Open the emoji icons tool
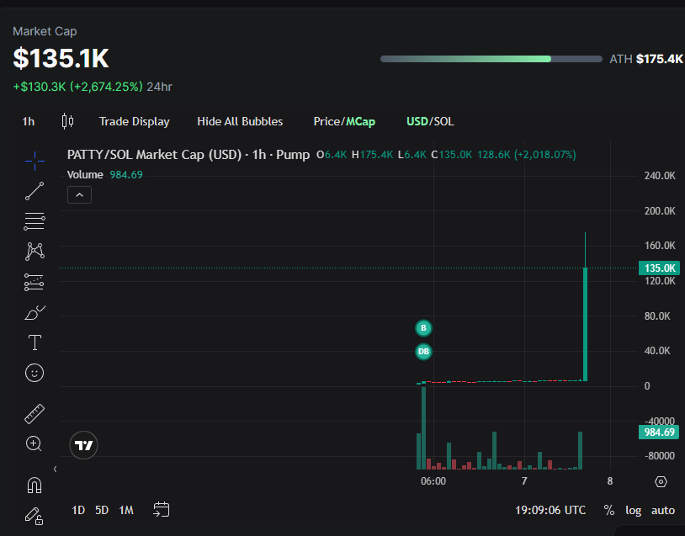Screen dimensions: 685x536 (x=35, y=373)
